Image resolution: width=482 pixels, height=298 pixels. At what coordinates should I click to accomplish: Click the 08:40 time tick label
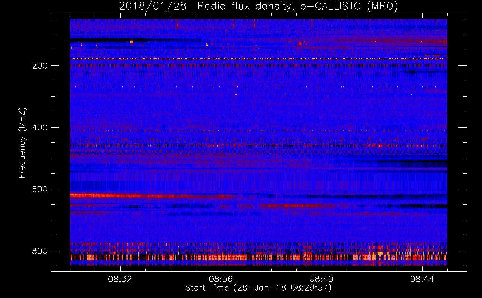click(321, 279)
